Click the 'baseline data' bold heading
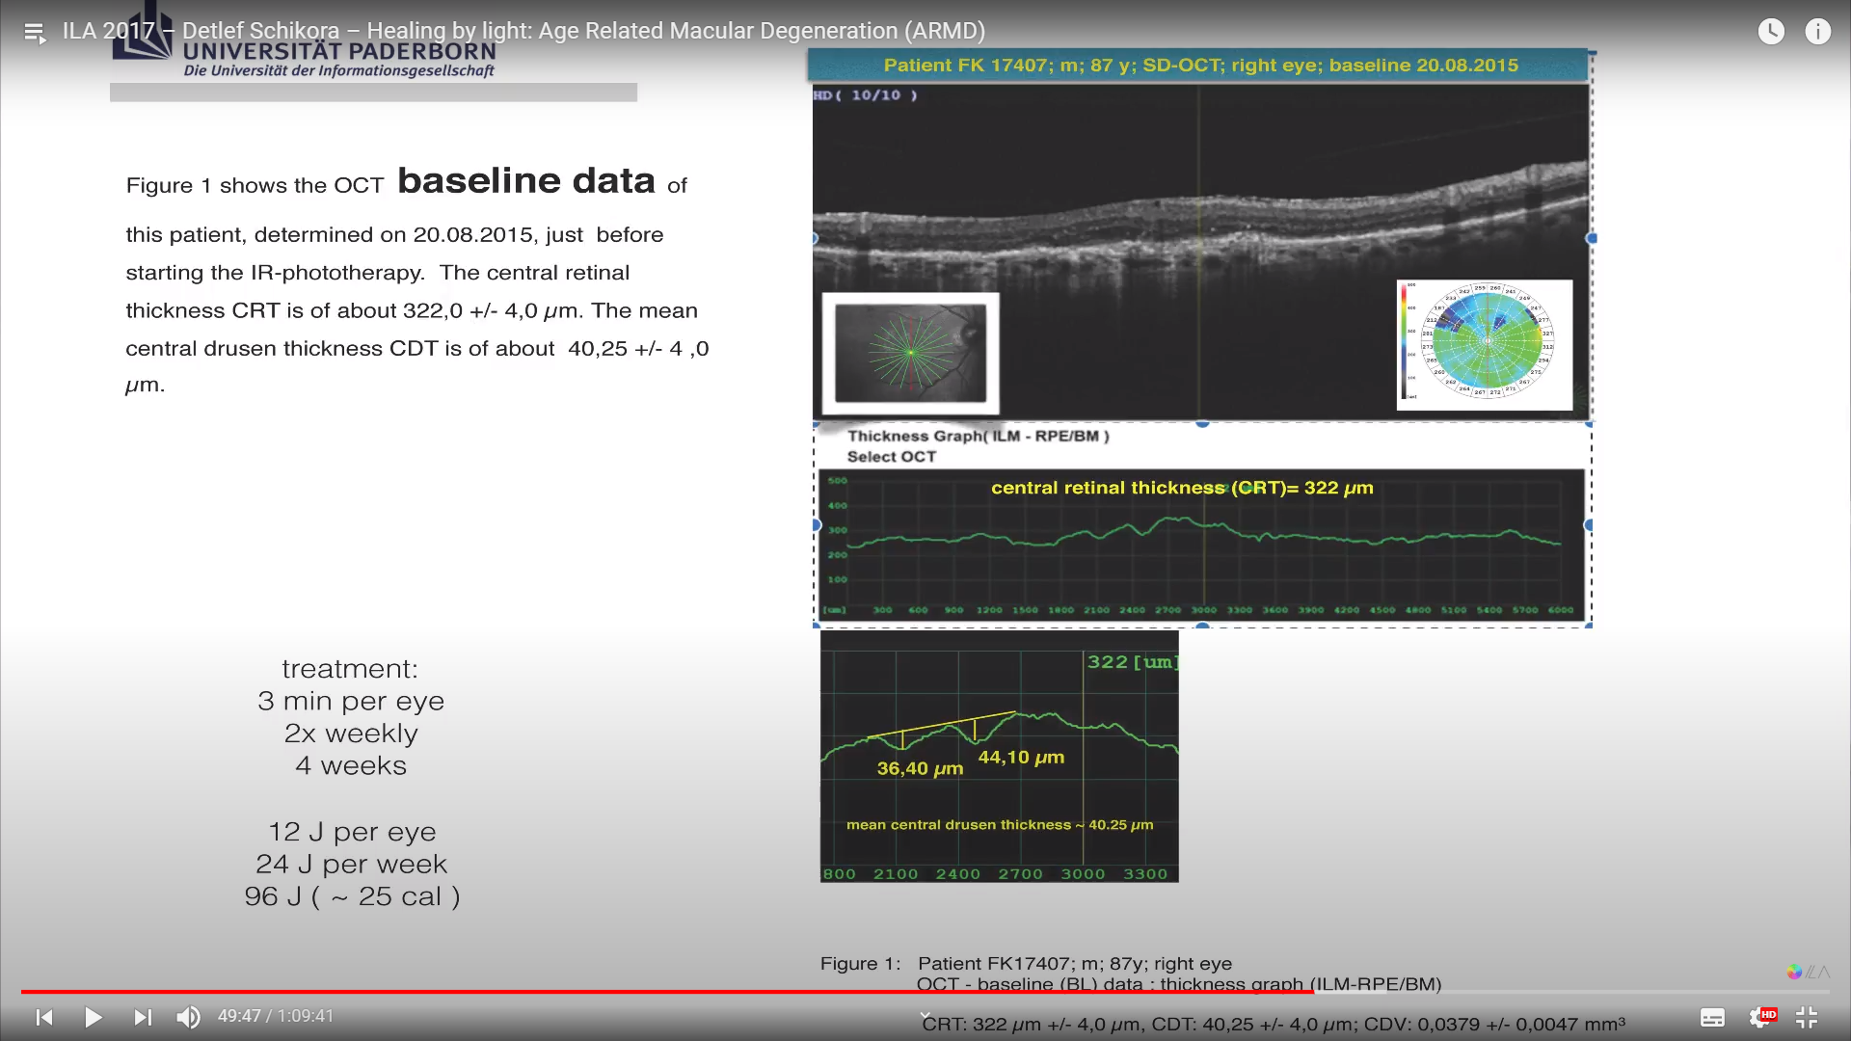 526,181
